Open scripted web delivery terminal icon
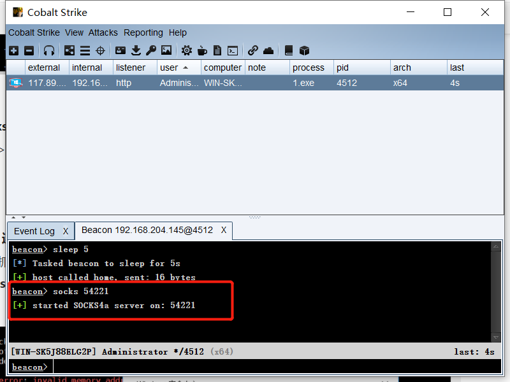 pos(233,51)
